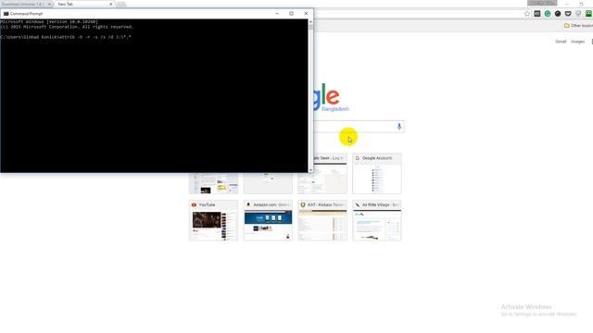Click the attrib command line text
Viewport: 593px width, 333px height.
click(x=66, y=37)
